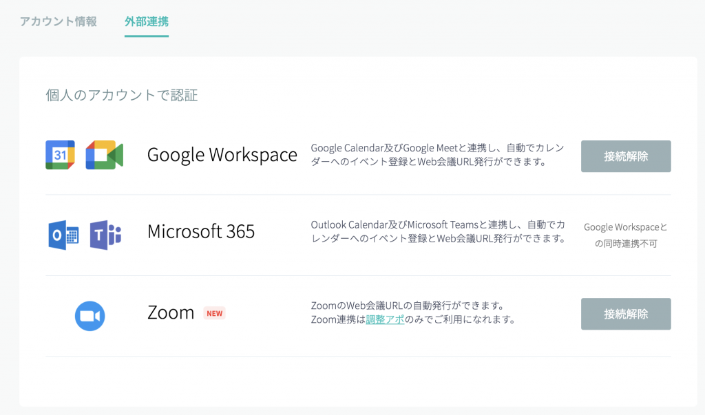Screen dimensions: 705x415
Task: Click the Google Meet camera icon
Action: (104, 156)
